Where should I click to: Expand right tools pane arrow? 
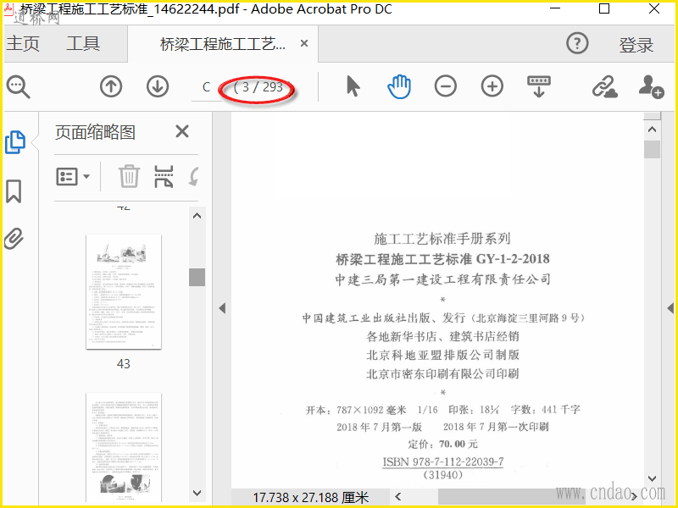(670, 308)
